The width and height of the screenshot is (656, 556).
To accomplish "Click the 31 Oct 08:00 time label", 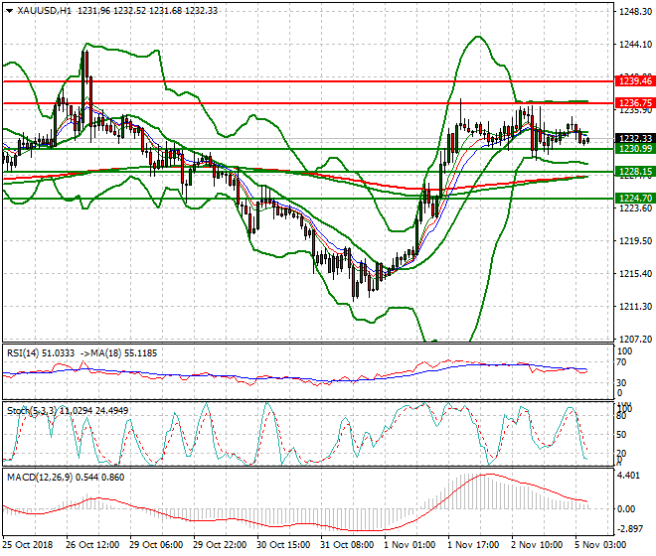I will tap(347, 545).
